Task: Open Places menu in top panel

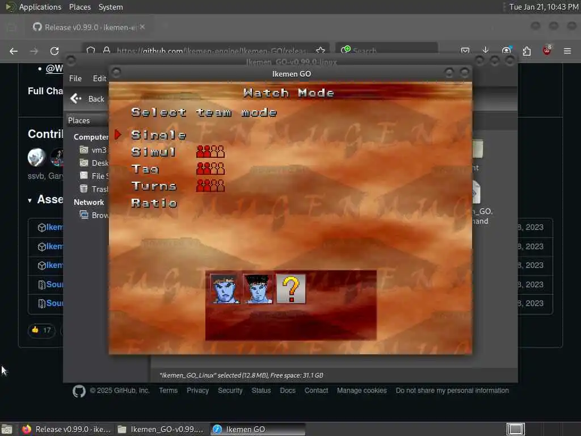Action: click(79, 7)
